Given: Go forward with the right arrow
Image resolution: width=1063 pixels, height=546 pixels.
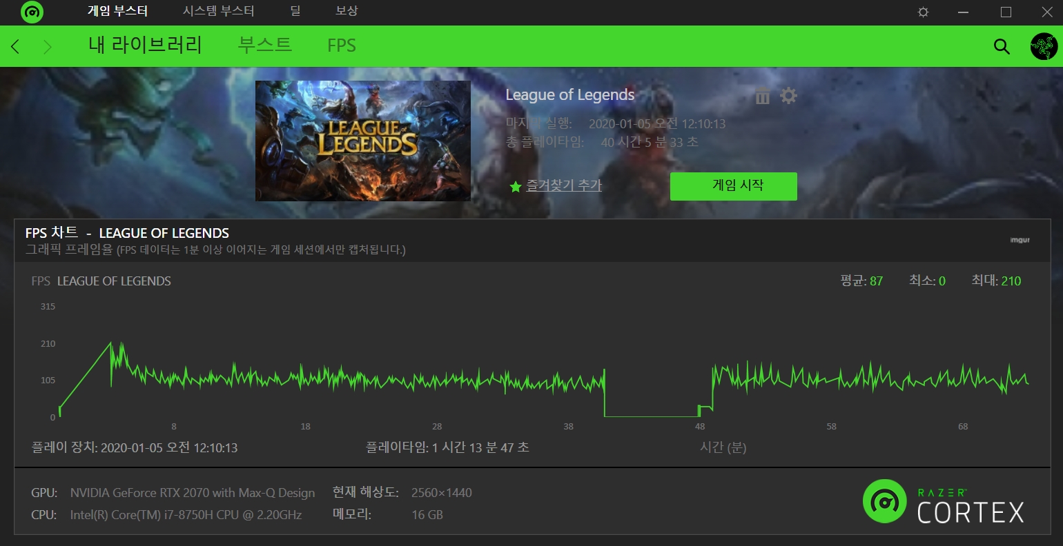Looking at the screenshot, I should pos(48,47).
